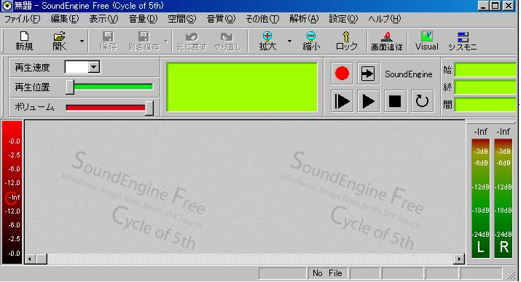Open the Visual display icon
Screen dimensions: 521x282
coord(426,41)
